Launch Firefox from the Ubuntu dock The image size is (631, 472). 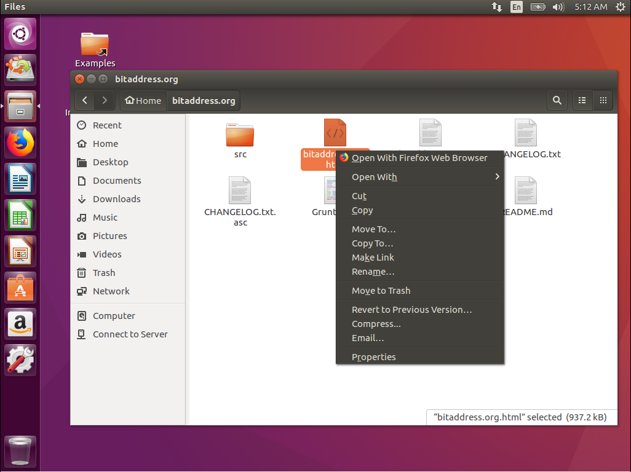(21, 143)
